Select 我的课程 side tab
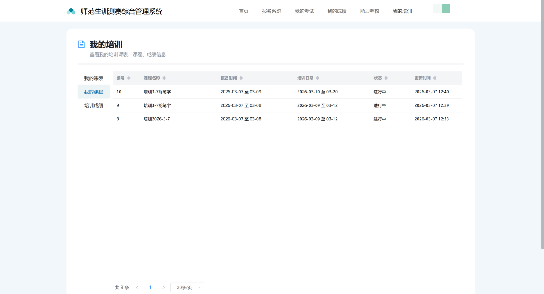Screen dimensions: 544x294 [x=94, y=92]
